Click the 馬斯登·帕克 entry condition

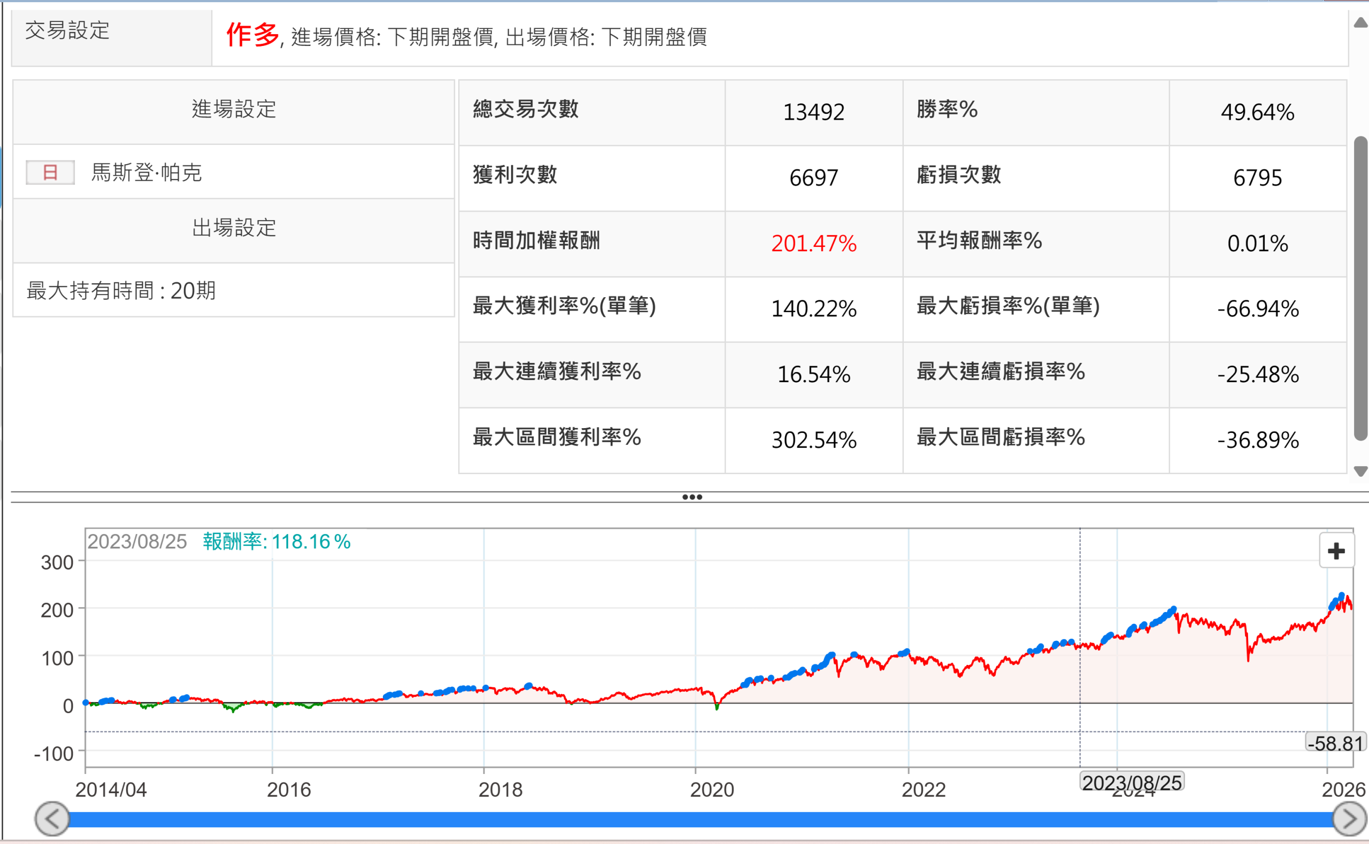147,172
